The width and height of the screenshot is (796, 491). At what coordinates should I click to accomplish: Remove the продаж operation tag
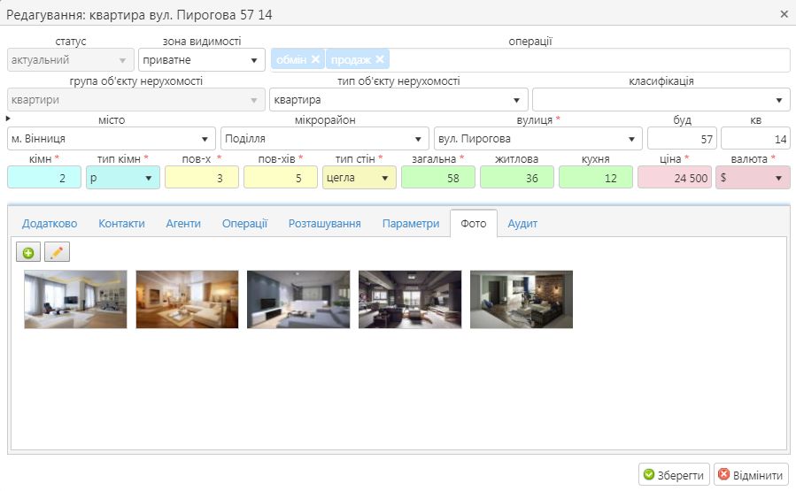click(x=380, y=59)
